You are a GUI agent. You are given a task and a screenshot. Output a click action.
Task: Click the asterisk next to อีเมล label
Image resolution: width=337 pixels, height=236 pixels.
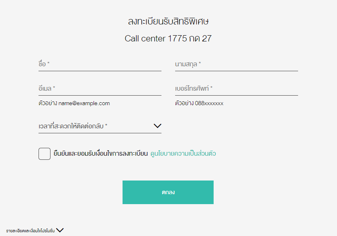(x=54, y=87)
